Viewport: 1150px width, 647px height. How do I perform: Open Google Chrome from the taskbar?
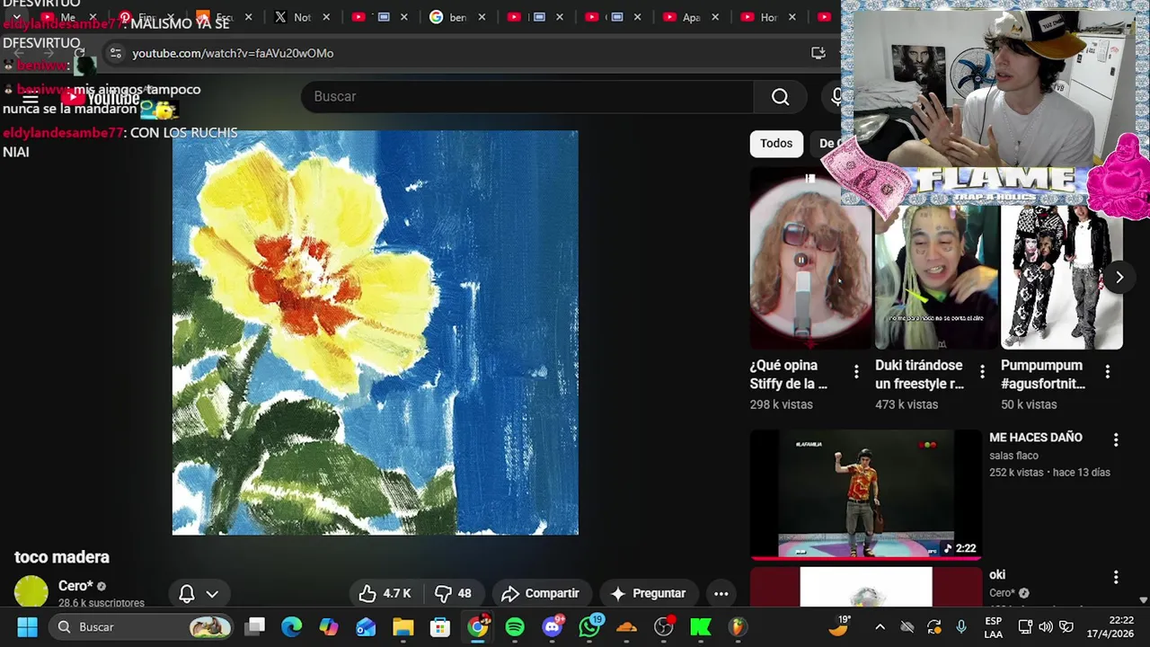(x=478, y=626)
